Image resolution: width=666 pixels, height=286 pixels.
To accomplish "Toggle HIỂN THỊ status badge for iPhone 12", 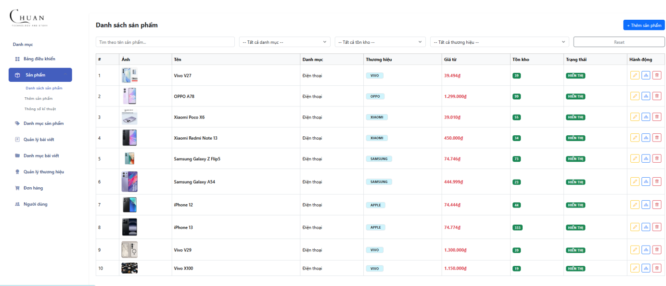I will 576,205.
